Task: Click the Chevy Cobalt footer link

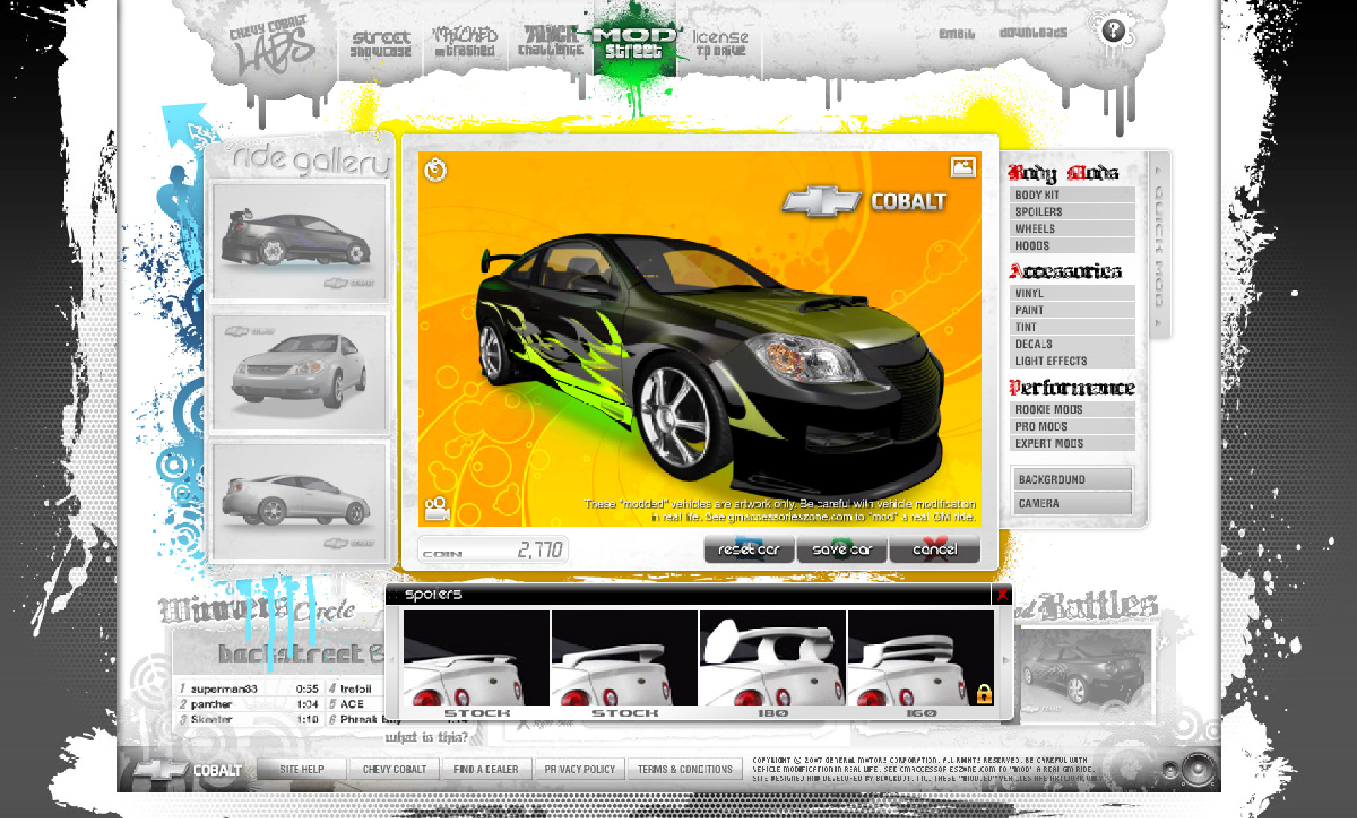Action: click(394, 769)
